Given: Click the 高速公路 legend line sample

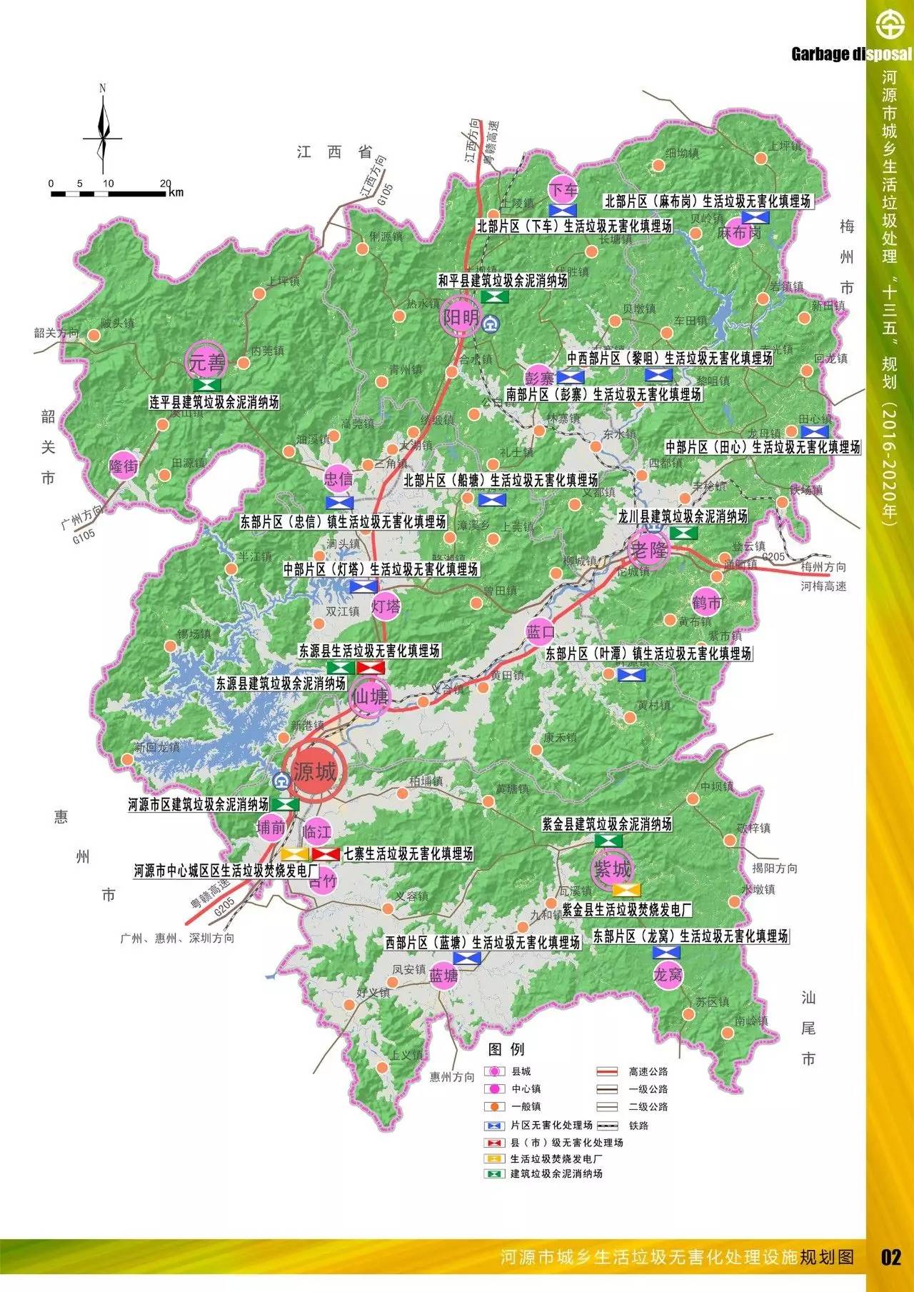Looking at the screenshot, I should pyautogui.click(x=607, y=1071).
